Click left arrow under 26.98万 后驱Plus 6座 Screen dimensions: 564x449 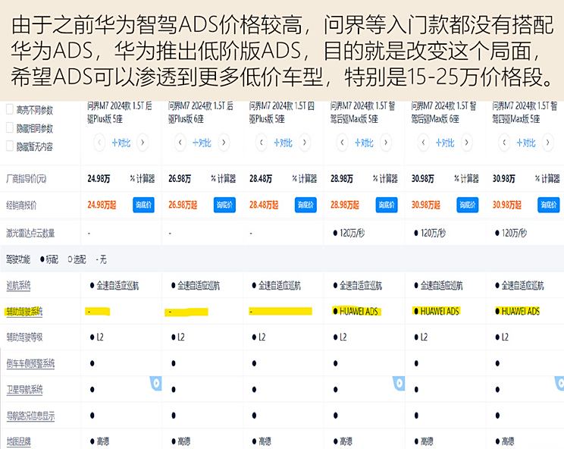pos(180,143)
